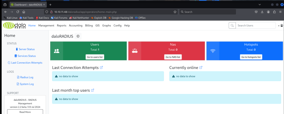Open the Firefox account icon
The width and height of the screenshot is (284, 114).
(x=268, y=12)
